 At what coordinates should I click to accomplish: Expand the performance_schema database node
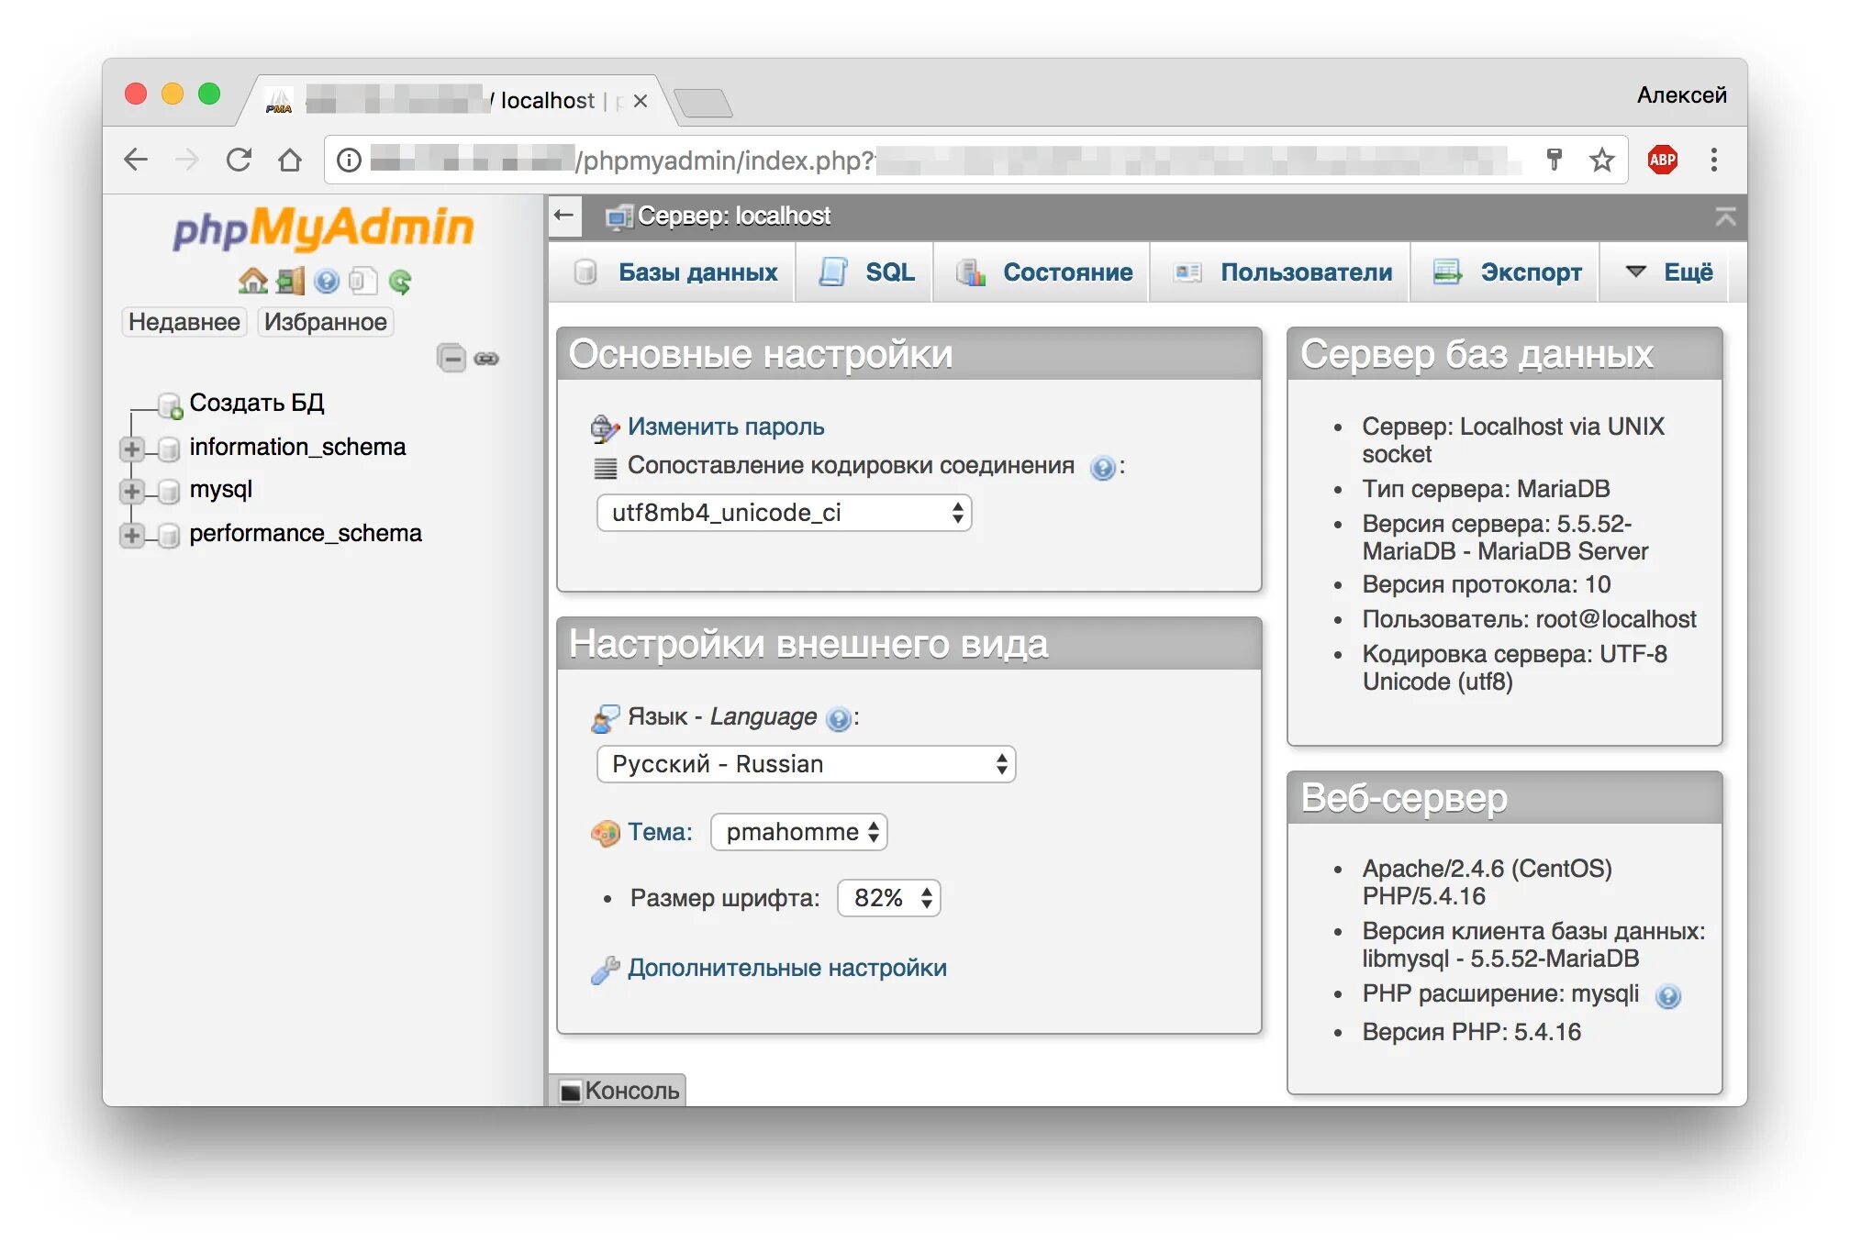click(x=132, y=535)
